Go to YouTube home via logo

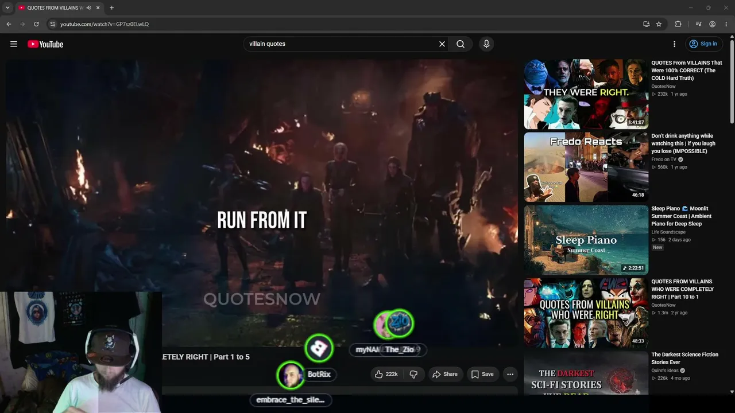click(x=45, y=44)
